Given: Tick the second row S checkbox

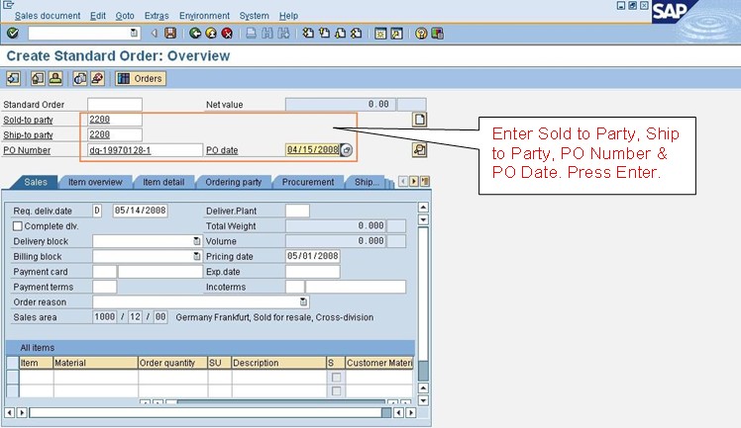Looking at the screenshot, I should tap(337, 391).
